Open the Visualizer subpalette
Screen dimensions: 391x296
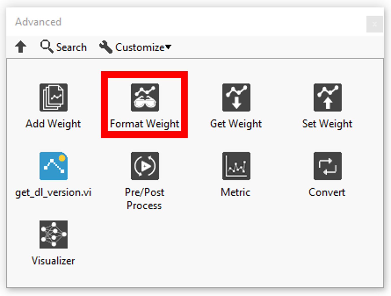(53, 234)
